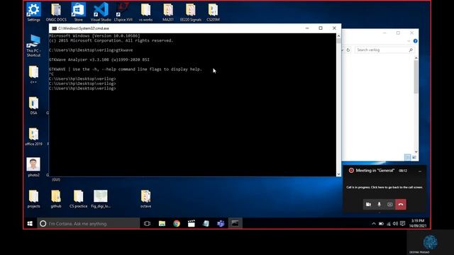Viewport: 454px width, 255px height.
Task: Open the Action Center notifications
Action: 403,224
